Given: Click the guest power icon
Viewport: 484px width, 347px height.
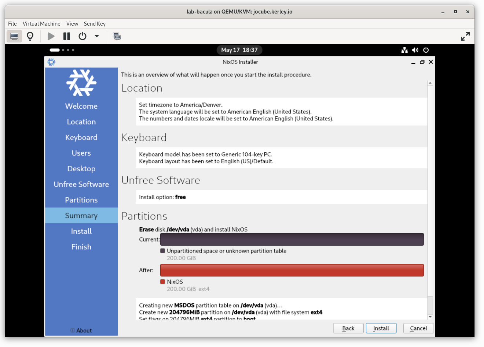Looking at the screenshot, I should point(426,50).
